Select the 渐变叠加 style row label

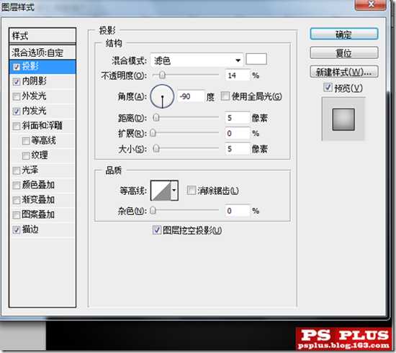pyautogui.click(x=38, y=200)
